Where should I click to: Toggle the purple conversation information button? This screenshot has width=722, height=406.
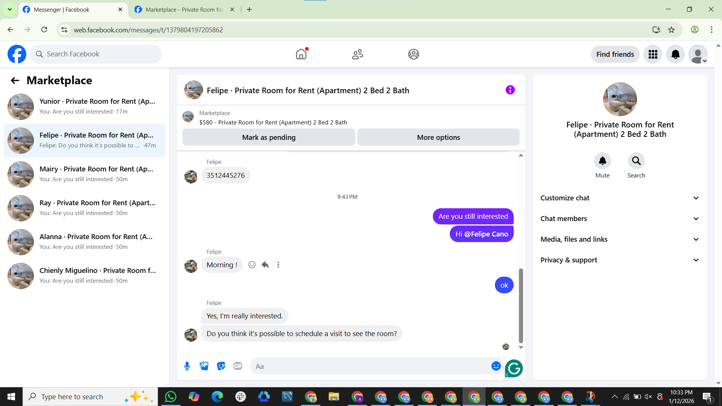[x=510, y=90]
